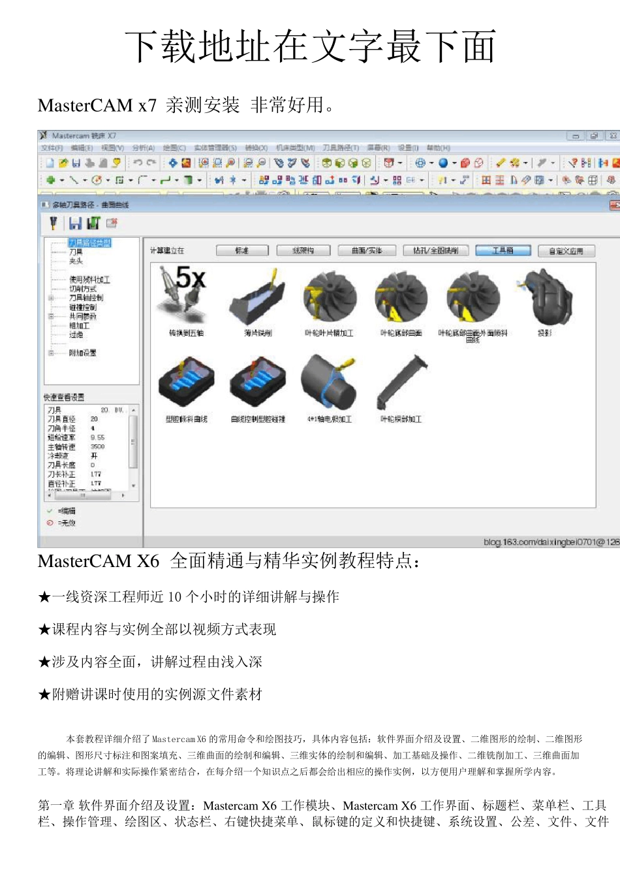The image size is (620, 878).
Task: Click the 主轴转速 row in quick view list
Action: 87,447
